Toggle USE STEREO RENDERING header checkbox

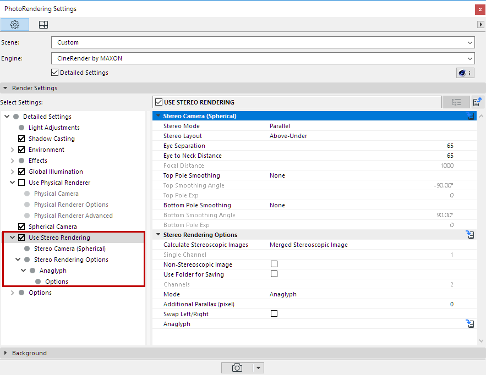tap(159, 102)
